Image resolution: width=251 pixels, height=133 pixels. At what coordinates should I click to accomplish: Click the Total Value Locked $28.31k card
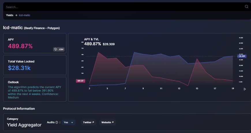[35, 65]
